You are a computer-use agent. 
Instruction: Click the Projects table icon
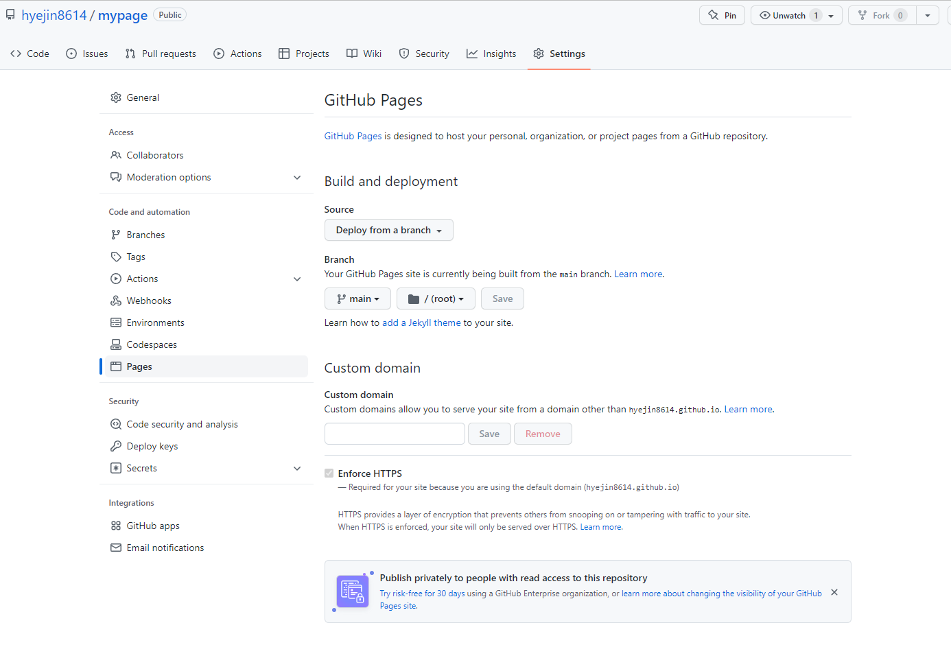pyautogui.click(x=284, y=54)
